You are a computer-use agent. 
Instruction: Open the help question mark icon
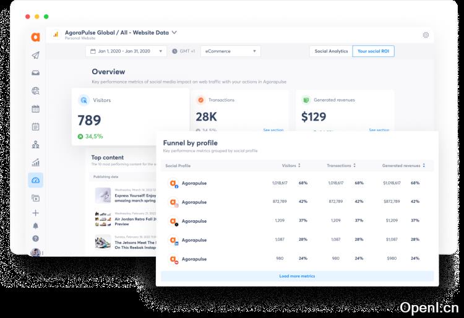[x=35, y=238]
